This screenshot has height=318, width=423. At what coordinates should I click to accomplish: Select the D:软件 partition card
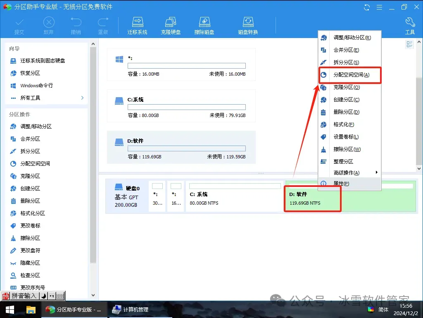tap(181, 147)
